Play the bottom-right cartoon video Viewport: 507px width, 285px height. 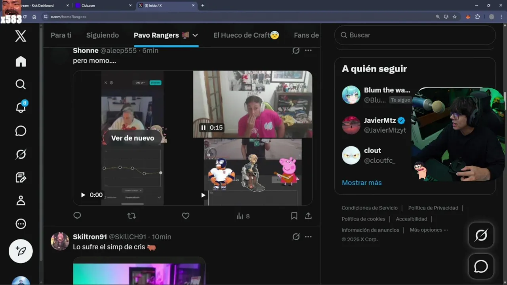click(x=203, y=195)
